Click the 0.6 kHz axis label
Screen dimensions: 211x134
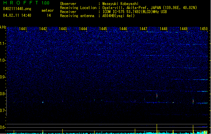pyautogui.click(x=3, y=127)
